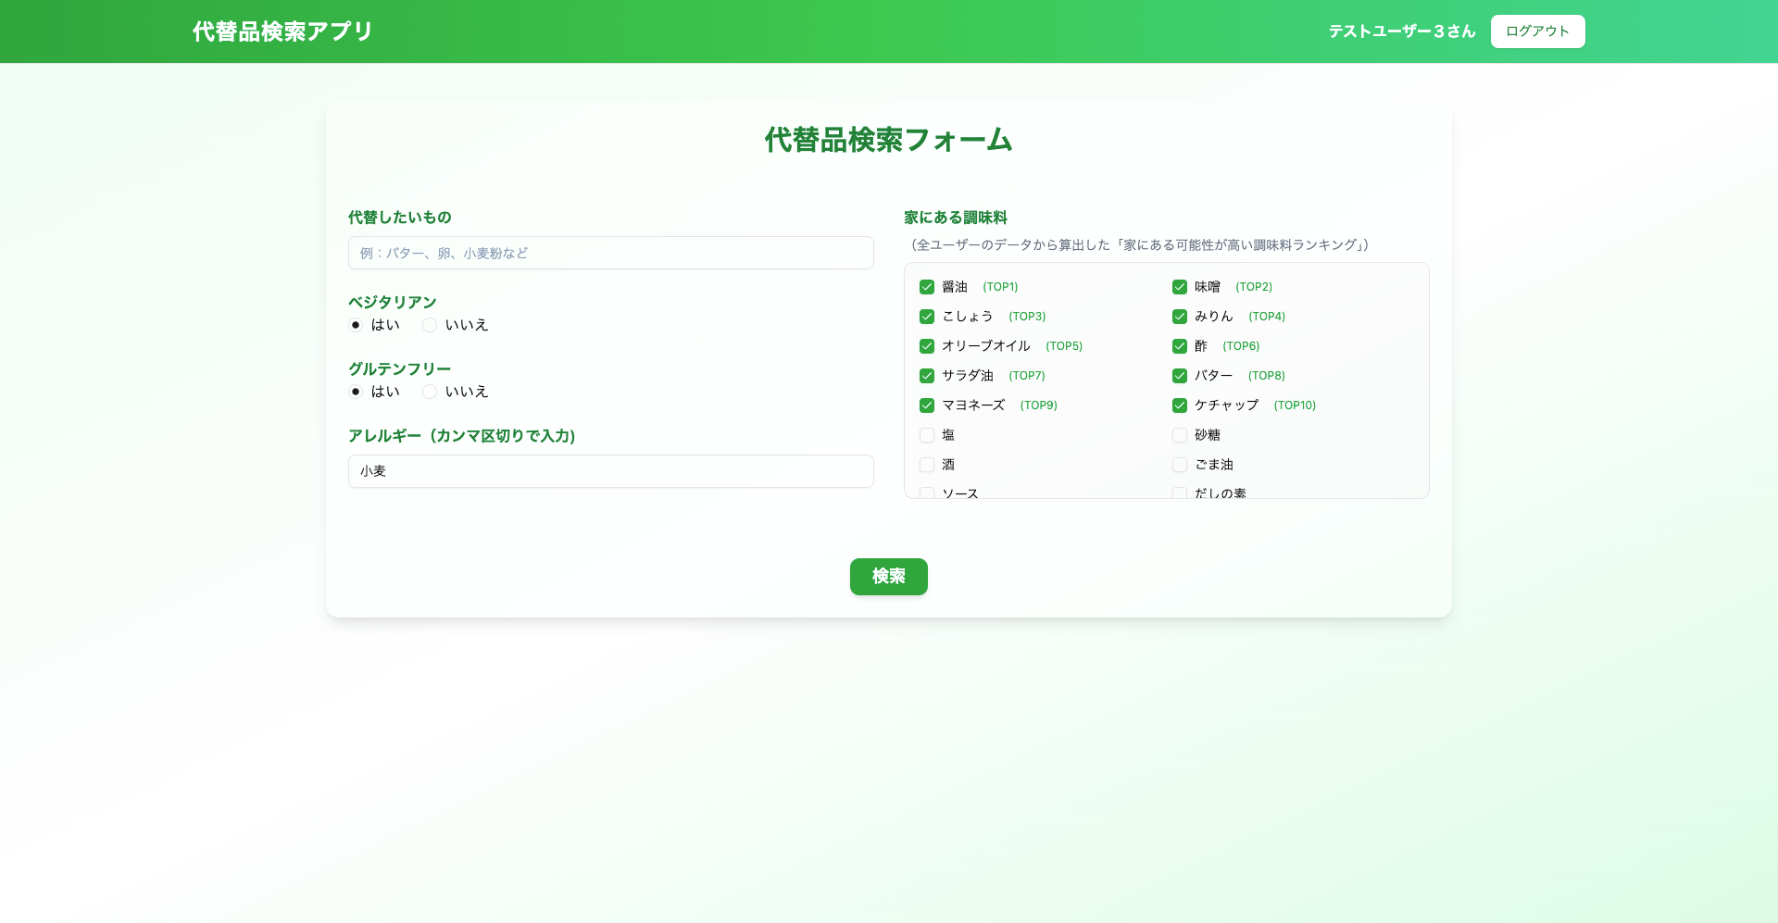Click the アレルギー(カンマ区切りで入力) label

coord(462,436)
